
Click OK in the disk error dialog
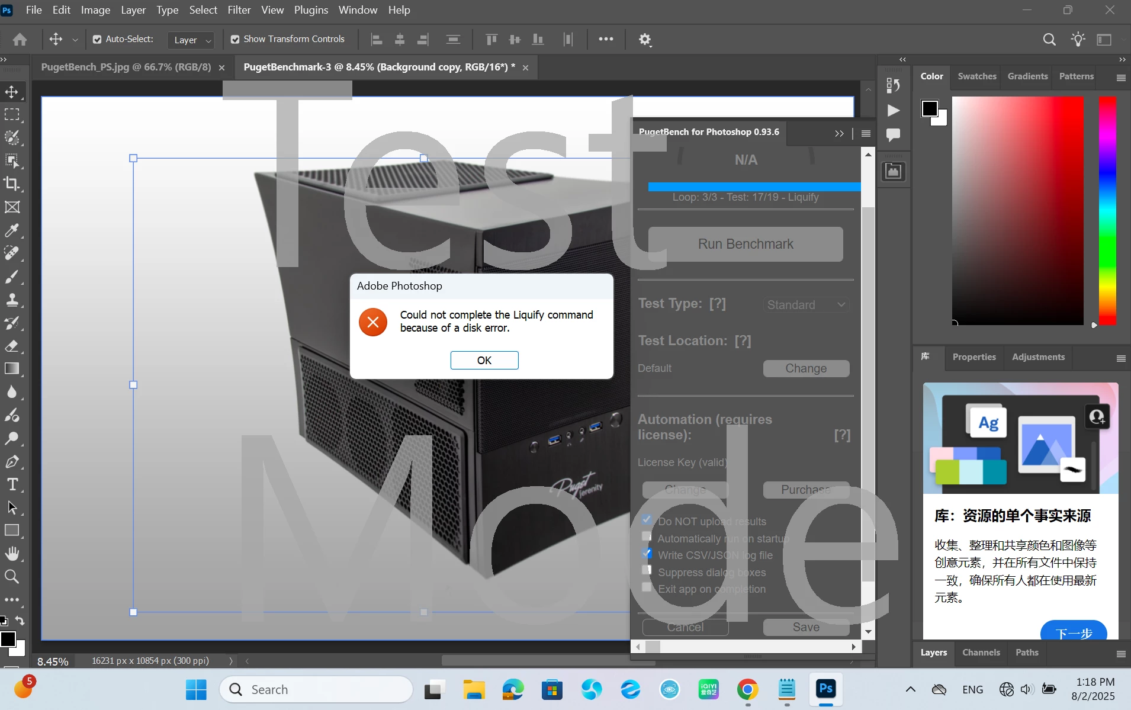[x=484, y=360]
